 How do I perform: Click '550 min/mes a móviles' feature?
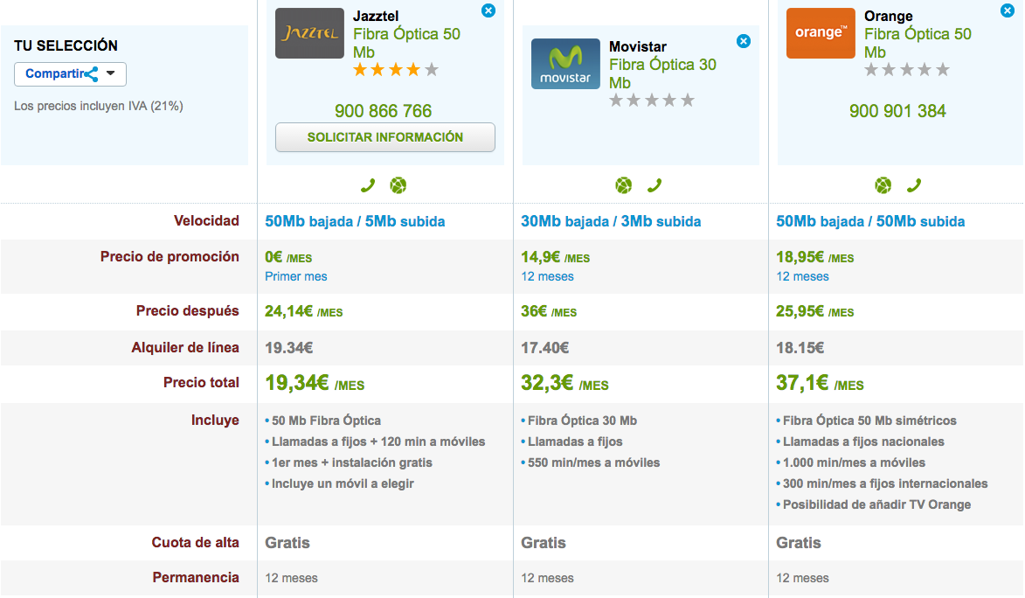point(593,462)
